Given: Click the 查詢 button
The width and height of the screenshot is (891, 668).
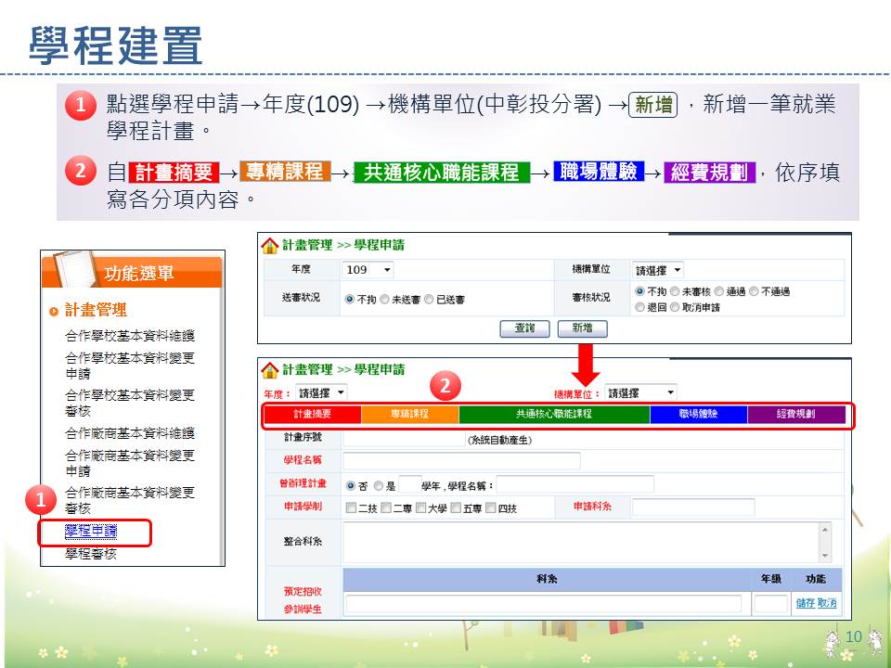Looking at the screenshot, I should 524,328.
